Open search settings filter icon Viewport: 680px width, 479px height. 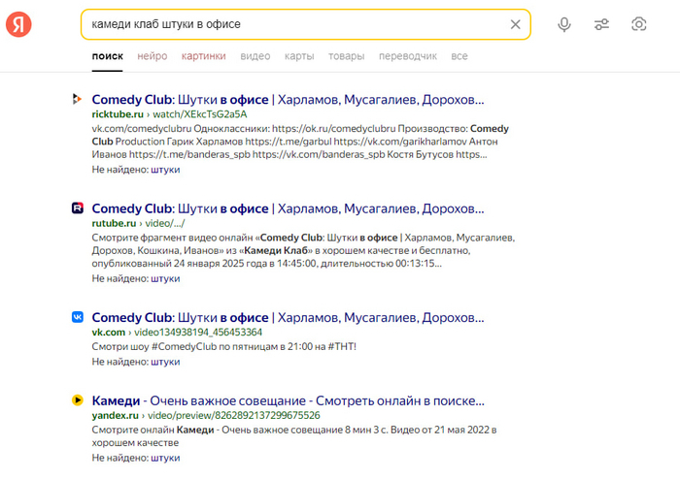[x=601, y=24]
